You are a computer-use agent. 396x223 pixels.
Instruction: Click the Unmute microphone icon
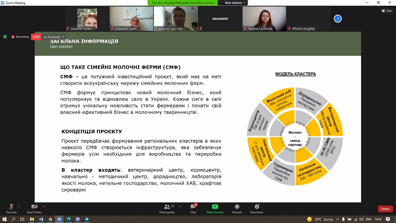(11, 207)
